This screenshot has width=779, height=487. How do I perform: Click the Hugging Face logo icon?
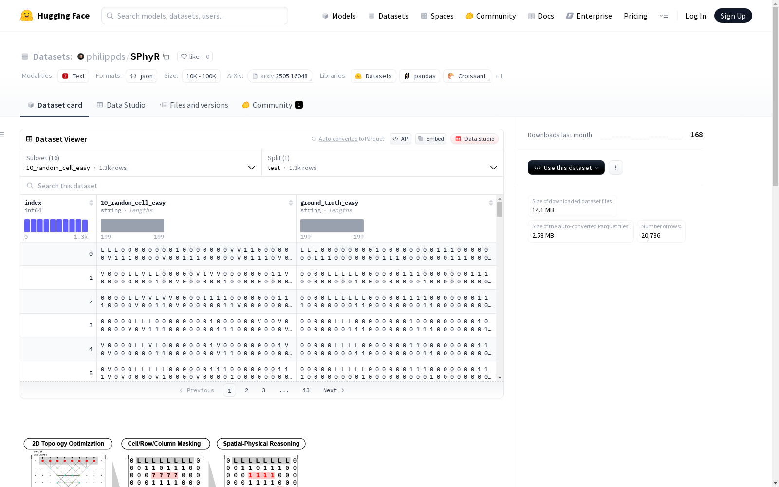tap(27, 16)
